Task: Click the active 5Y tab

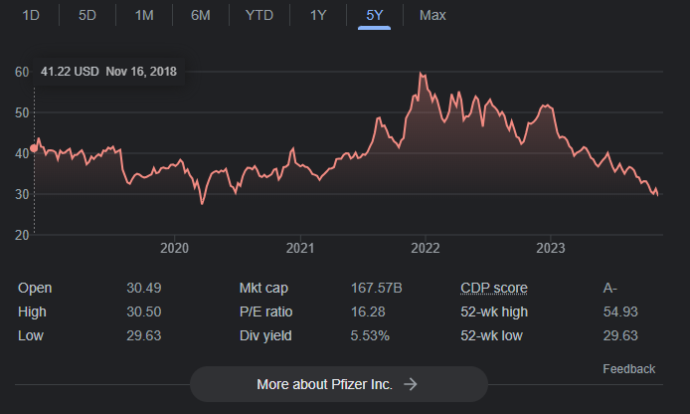Action: pyautogui.click(x=374, y=15)
